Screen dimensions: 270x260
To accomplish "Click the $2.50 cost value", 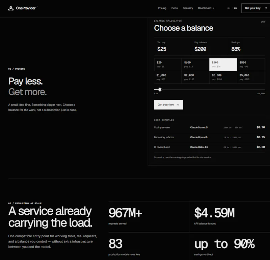I will (261, 147).
